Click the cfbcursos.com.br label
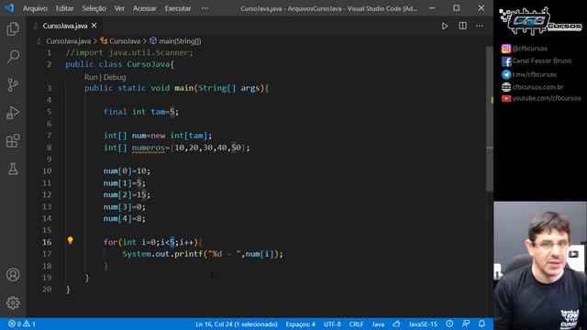This screenshot has width=587, height=330. point(538,87)
